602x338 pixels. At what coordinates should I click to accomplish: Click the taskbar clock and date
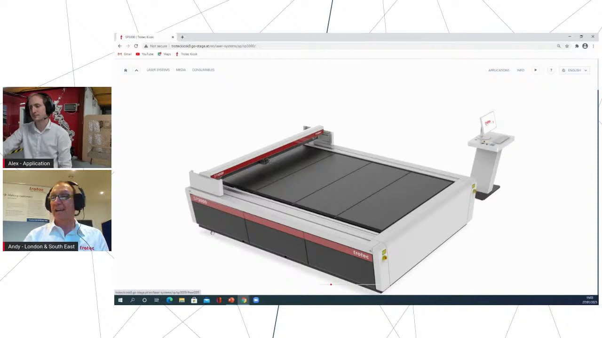coord(590,300)
